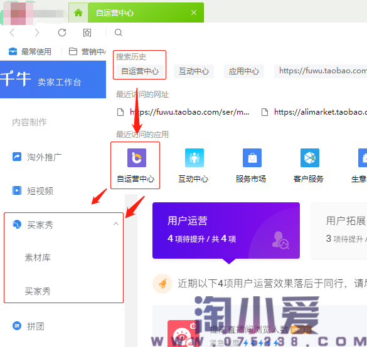This screenshot has width=367, height=347.
Task: Click the file icon beside fuwu.taobao.com/ser/m...
Action: tap(120, 112)
